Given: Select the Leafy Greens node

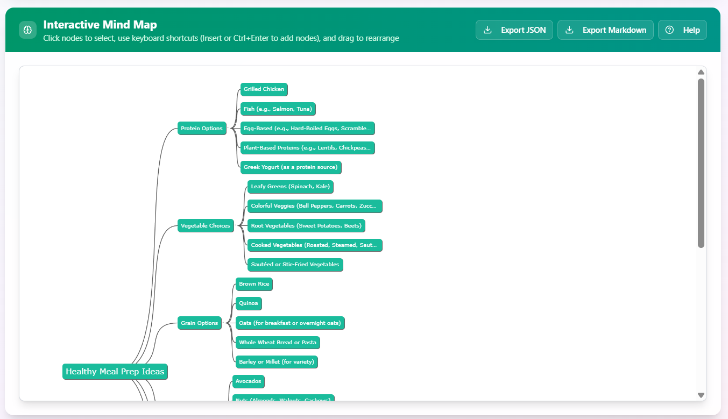Looking at the screenshot, I should (x=291, y=187).
